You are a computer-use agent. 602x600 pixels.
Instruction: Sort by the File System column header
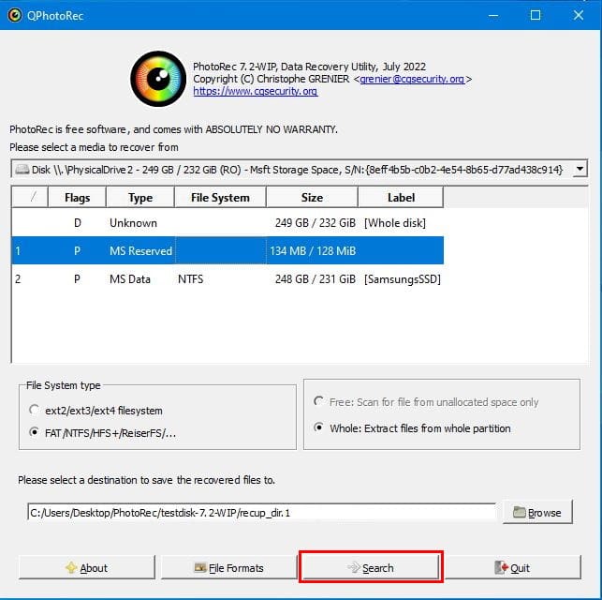click(220, 198)
